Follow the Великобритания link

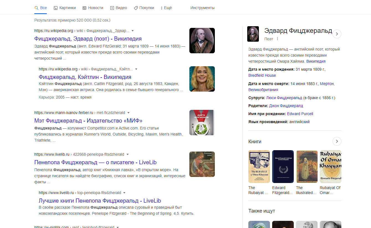point(263,90)
